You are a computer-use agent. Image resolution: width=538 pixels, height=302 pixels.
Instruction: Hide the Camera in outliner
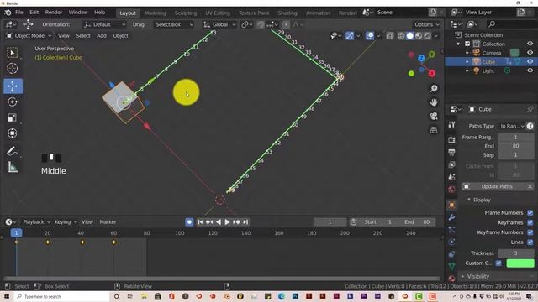click(x=530, y=53)
